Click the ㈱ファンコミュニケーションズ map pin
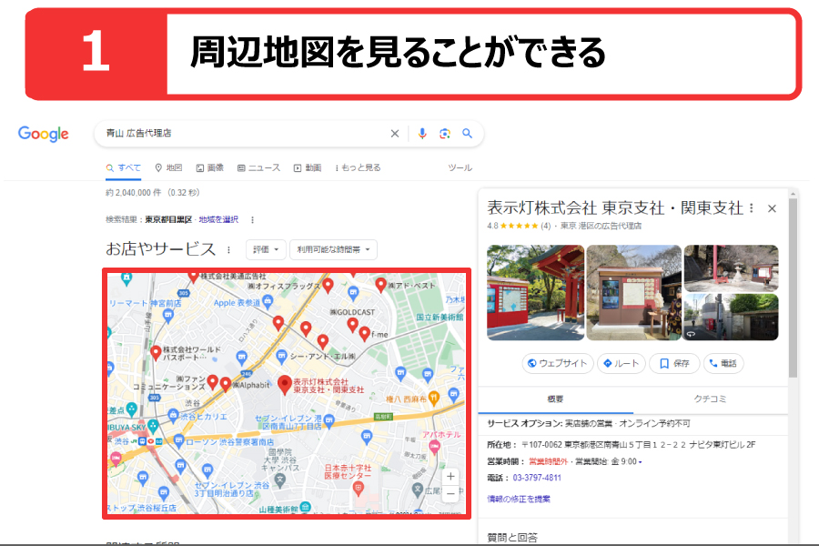Viewport: 819px width, 546px height. (212, 382)
